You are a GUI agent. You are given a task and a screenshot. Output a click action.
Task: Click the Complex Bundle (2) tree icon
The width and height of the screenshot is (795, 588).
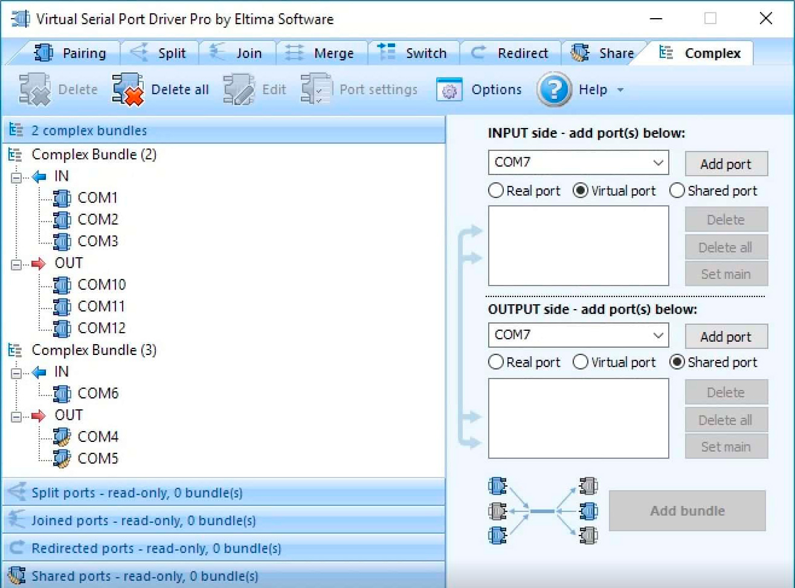(15, 155)
